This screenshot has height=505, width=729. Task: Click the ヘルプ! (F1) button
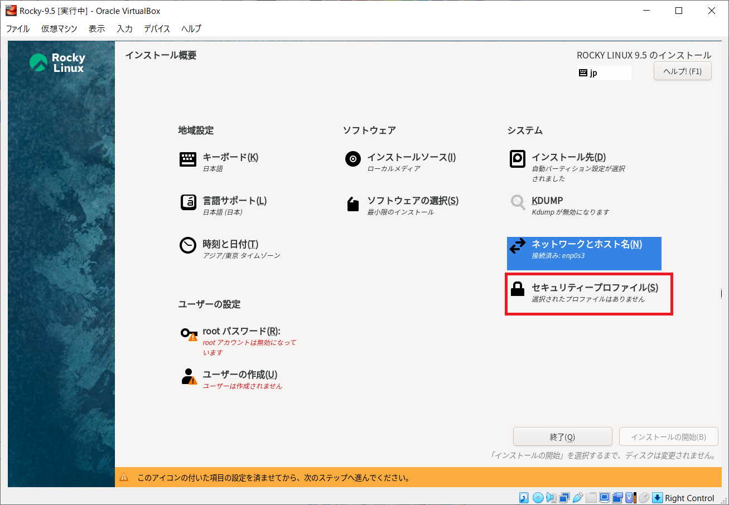[682, 71]
